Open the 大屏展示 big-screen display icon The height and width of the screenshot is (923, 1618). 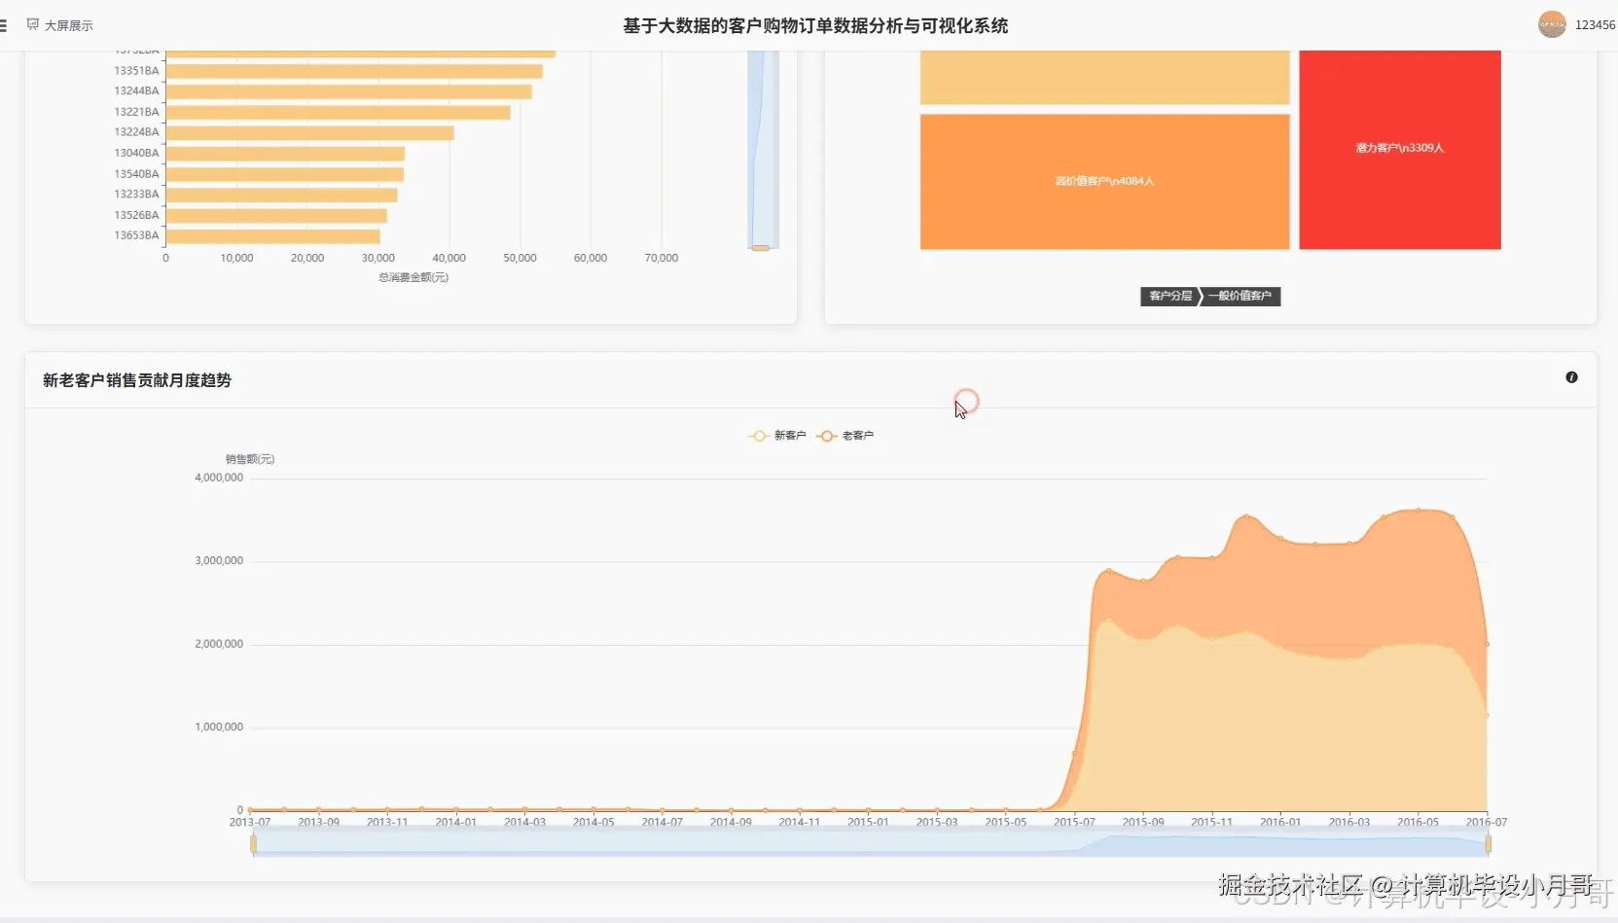33,24
